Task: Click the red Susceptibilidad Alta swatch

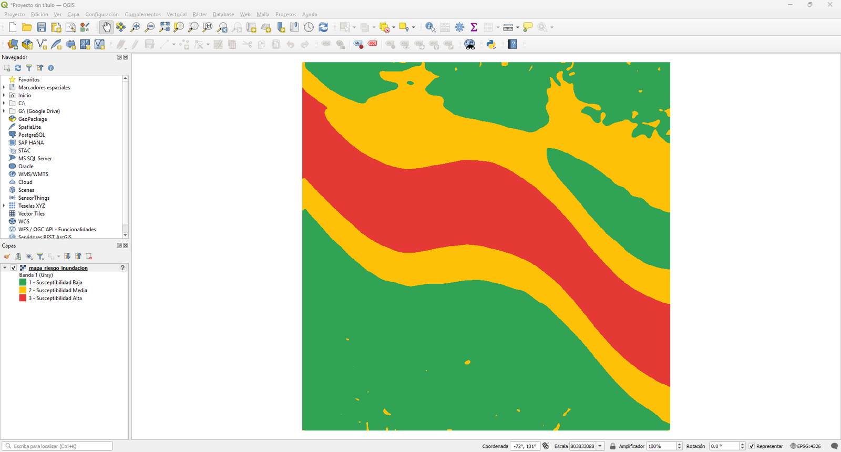Action: coord(23,298)
